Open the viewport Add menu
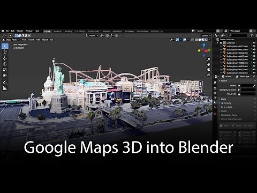This screenshot has width=257, height=193. 38,40
